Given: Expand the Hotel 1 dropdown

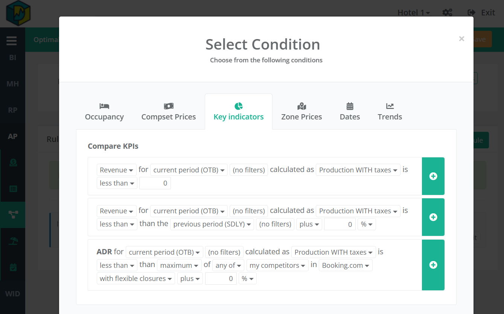Looking at the screenshot, I should (413, 12).
